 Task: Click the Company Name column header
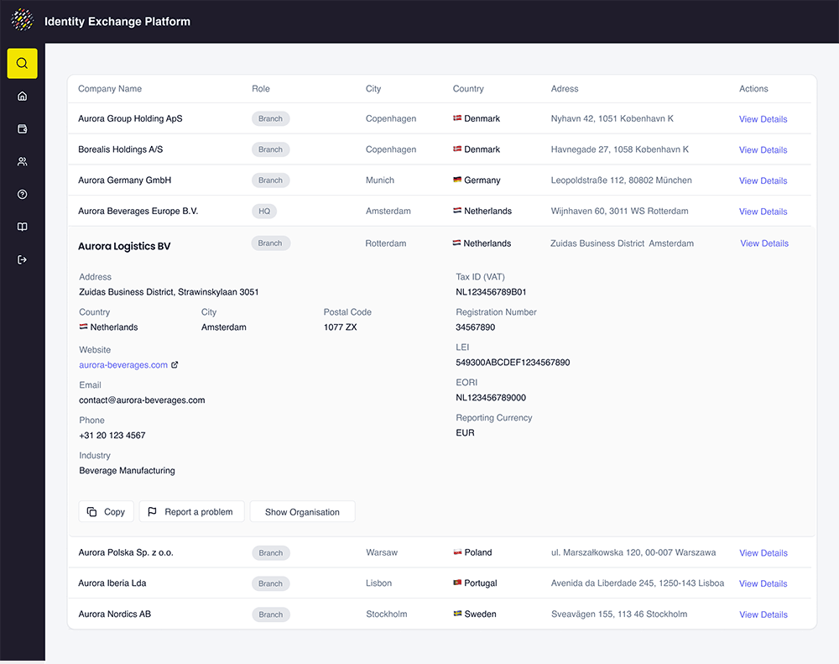[109, 88]
